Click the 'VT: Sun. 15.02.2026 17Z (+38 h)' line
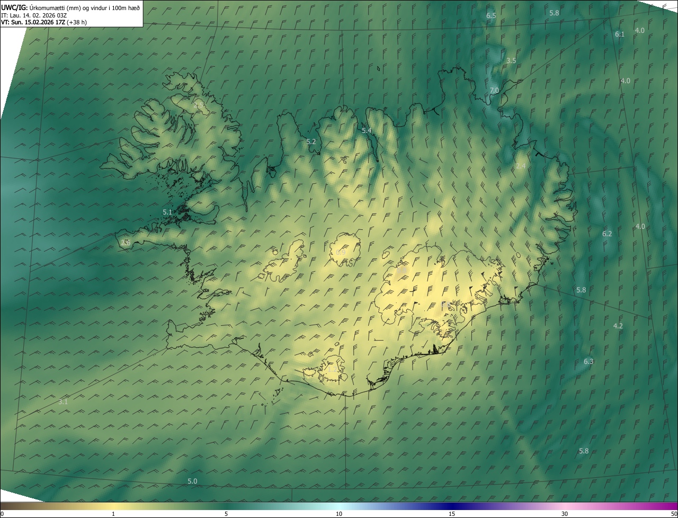The width and height of the screenshot is (678, 518). point(44,22)
